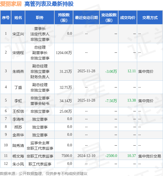Screen dimensions: 163x176
Task: Click 宋锦程's holding 1204.00万
Action: click(x=64, y=53)
